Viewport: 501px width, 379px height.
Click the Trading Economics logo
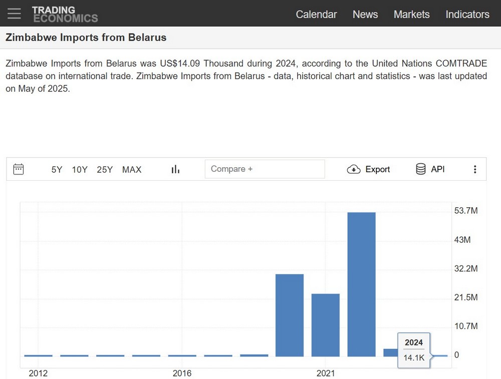tap(65, 14)
